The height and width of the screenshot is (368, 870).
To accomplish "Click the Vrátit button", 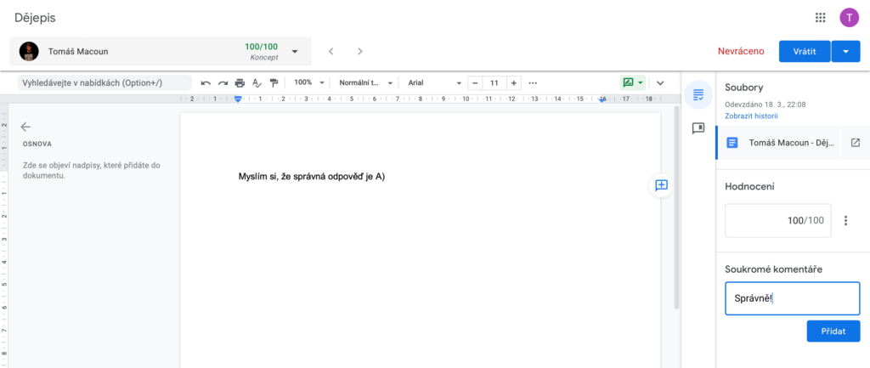I will [804, 51].
